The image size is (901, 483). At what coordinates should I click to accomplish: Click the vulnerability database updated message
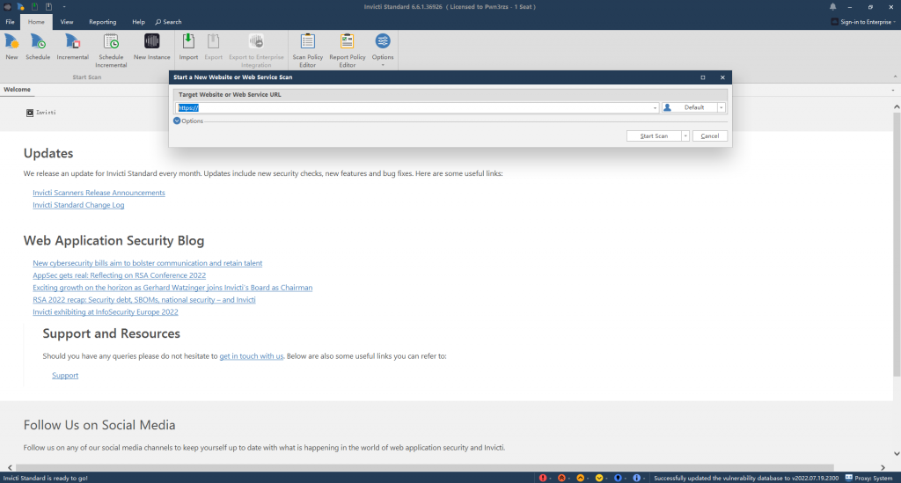click(746, 478)
